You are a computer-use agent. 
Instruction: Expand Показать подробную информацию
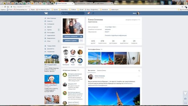click(x=116, y=35)
